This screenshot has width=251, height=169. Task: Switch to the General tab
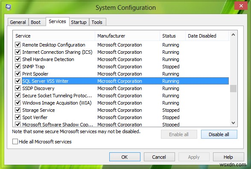click(x=18, y=22)
